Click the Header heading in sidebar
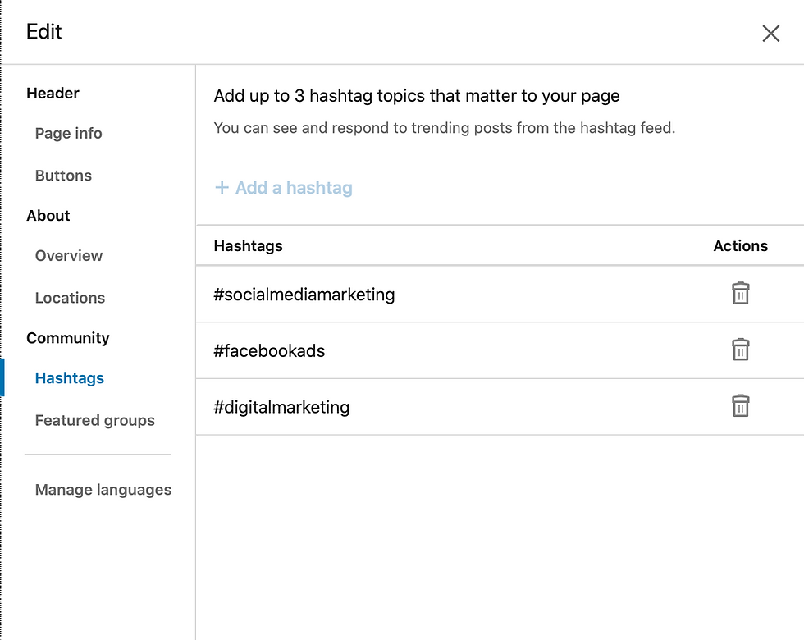Viewport: 804px width, 640px height. 53,94
